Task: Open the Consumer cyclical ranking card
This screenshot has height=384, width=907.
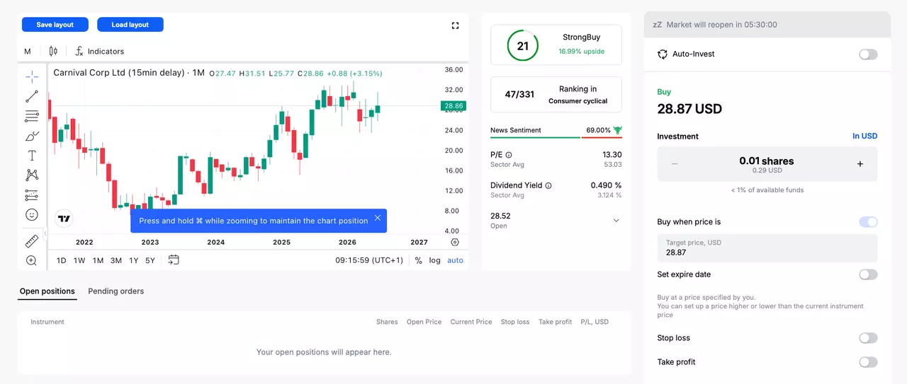Action: 556,95
